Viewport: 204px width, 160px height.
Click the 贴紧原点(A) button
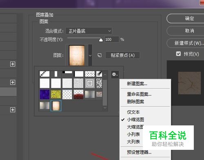pyautogui.click(x=123, y=55)
